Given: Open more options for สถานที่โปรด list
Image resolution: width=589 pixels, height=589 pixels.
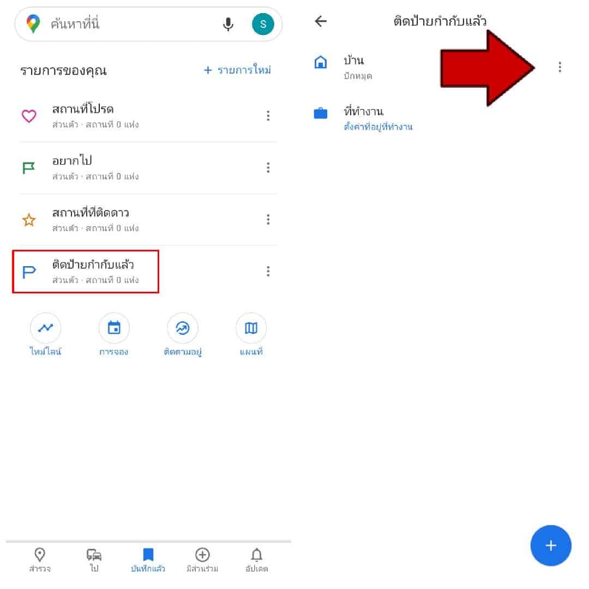Looking at the screenshot, I should click(268, 116).
